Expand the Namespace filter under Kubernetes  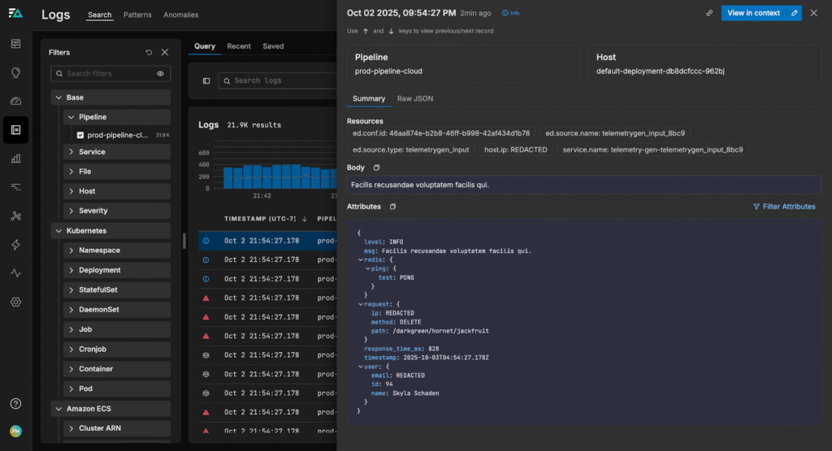point(71,251)
